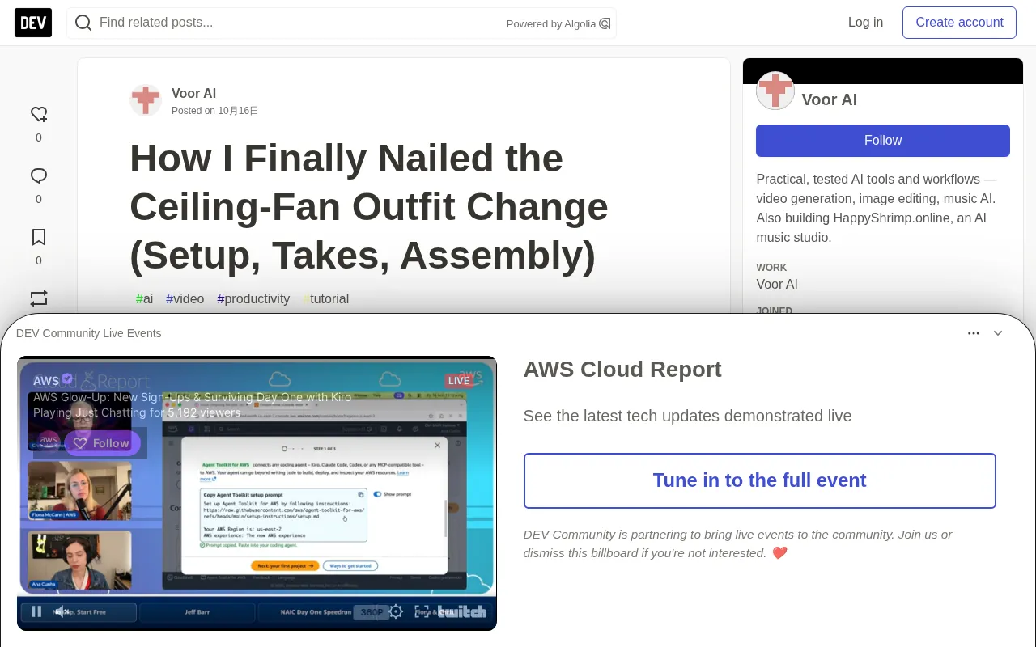Open the #video tag
The width and height of the screenshot is (1036, 647).
click(x=185, y=298)
